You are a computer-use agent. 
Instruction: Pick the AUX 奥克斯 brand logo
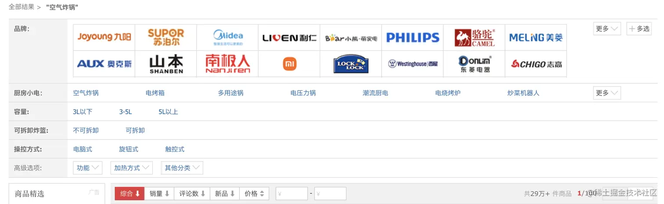click(104, 64)
